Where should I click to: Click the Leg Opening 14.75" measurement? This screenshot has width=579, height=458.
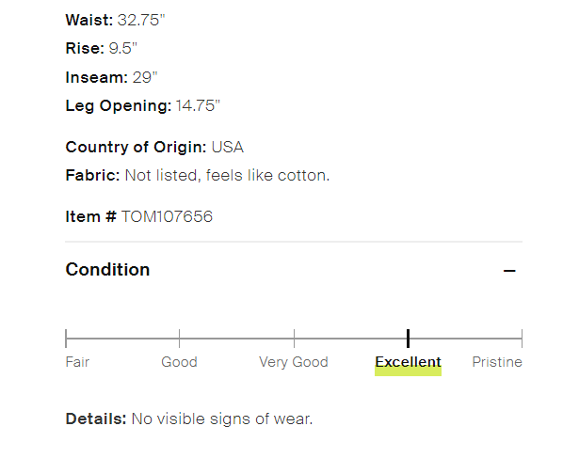click(142, 105)
